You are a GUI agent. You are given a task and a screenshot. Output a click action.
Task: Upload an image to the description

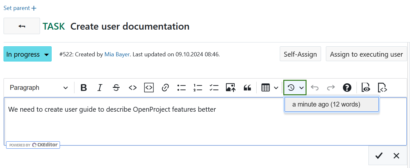tap(230, 88)
